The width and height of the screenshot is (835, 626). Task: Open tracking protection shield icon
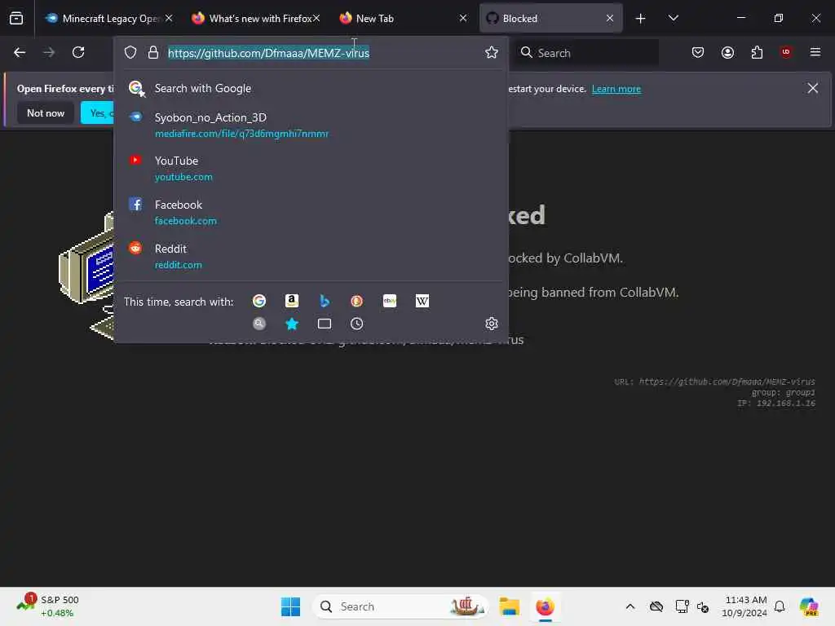pyautogui.click(x=130, y=52)
